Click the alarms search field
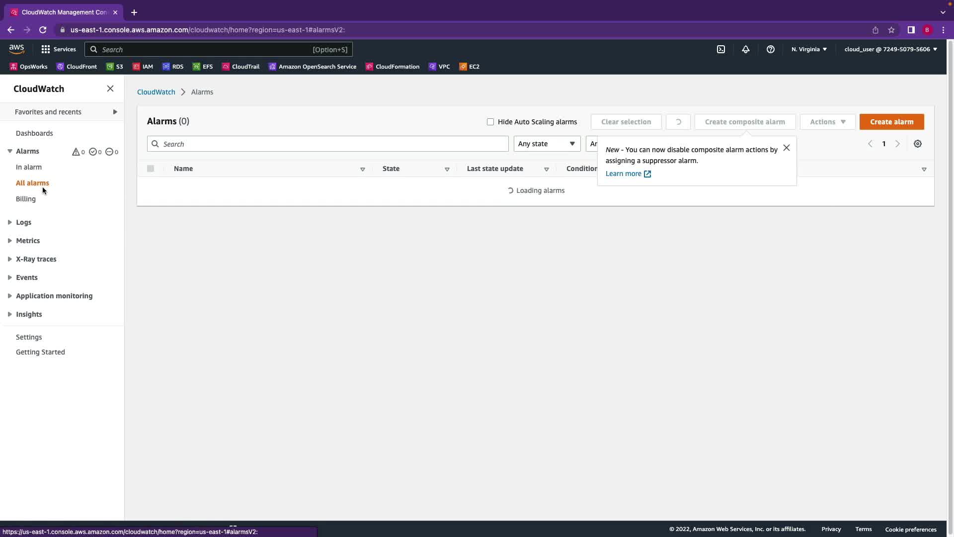This screenshot has height=537, width=954. pyautogui.click(x=328, y=144)
